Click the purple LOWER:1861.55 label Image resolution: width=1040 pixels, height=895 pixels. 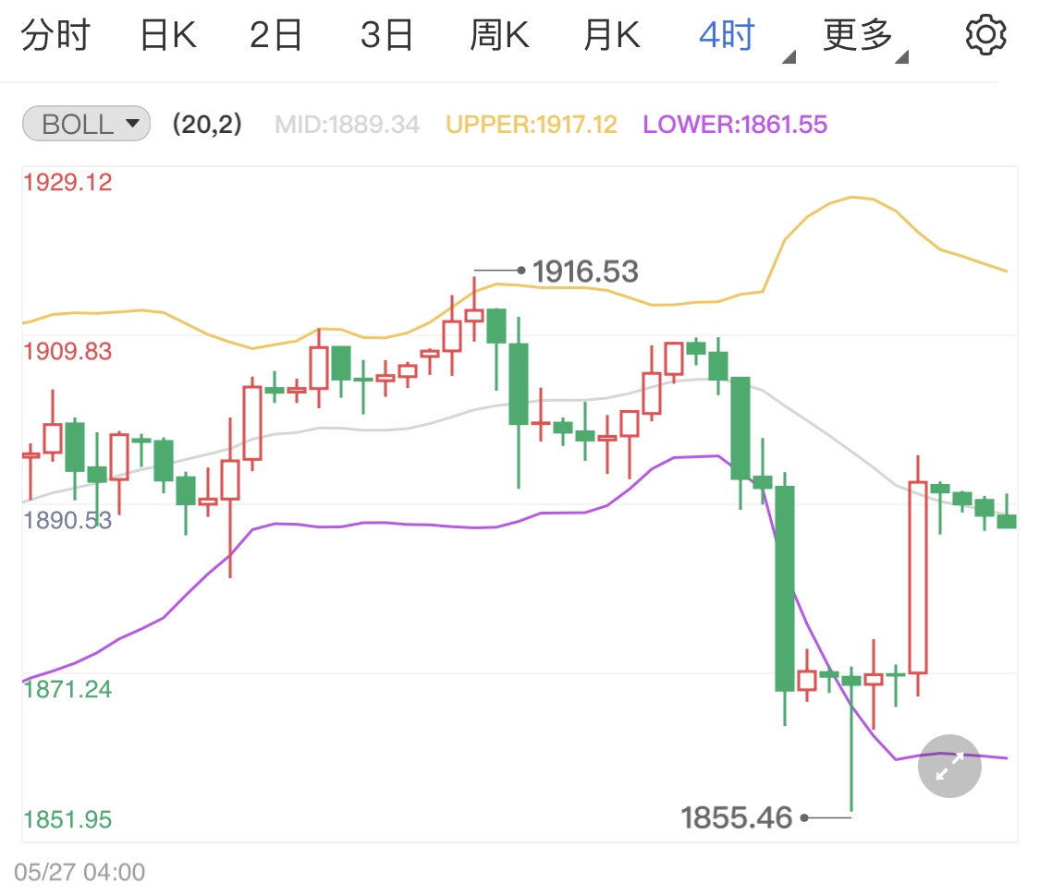coord(735,125)
